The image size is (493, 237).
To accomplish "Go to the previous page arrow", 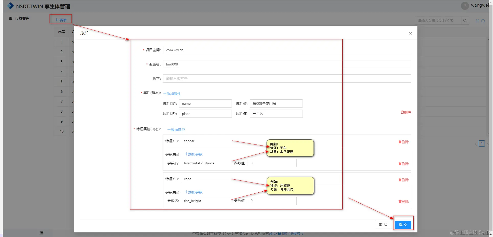I will click(476, 144).
